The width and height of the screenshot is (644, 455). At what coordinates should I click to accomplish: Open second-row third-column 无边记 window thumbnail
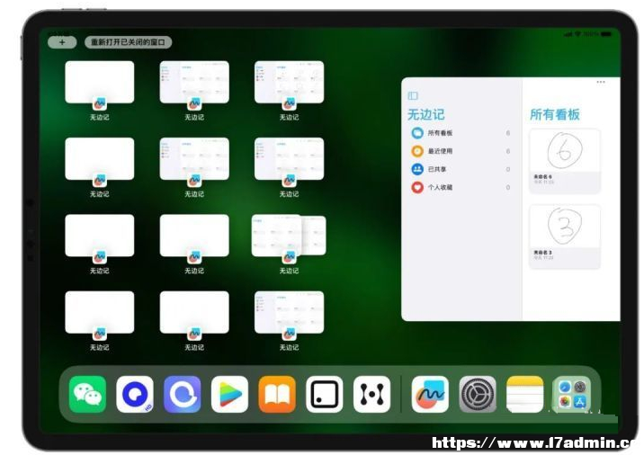coord(289,159)
